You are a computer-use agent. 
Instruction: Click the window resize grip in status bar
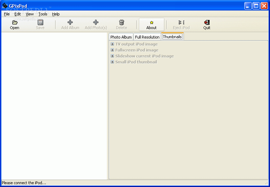(x=267, y=183)
